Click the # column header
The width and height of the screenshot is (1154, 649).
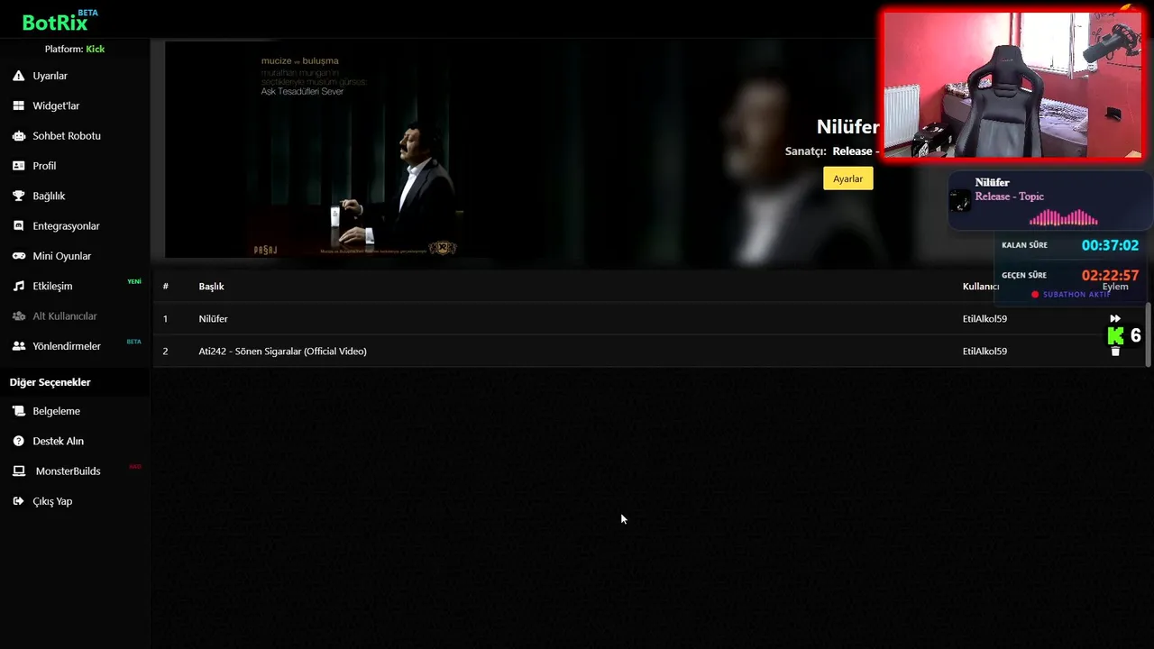[166, 287]
